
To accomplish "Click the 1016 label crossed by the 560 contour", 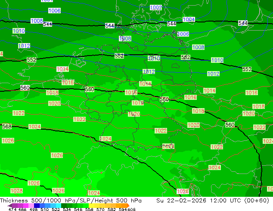I will point(131,92).
